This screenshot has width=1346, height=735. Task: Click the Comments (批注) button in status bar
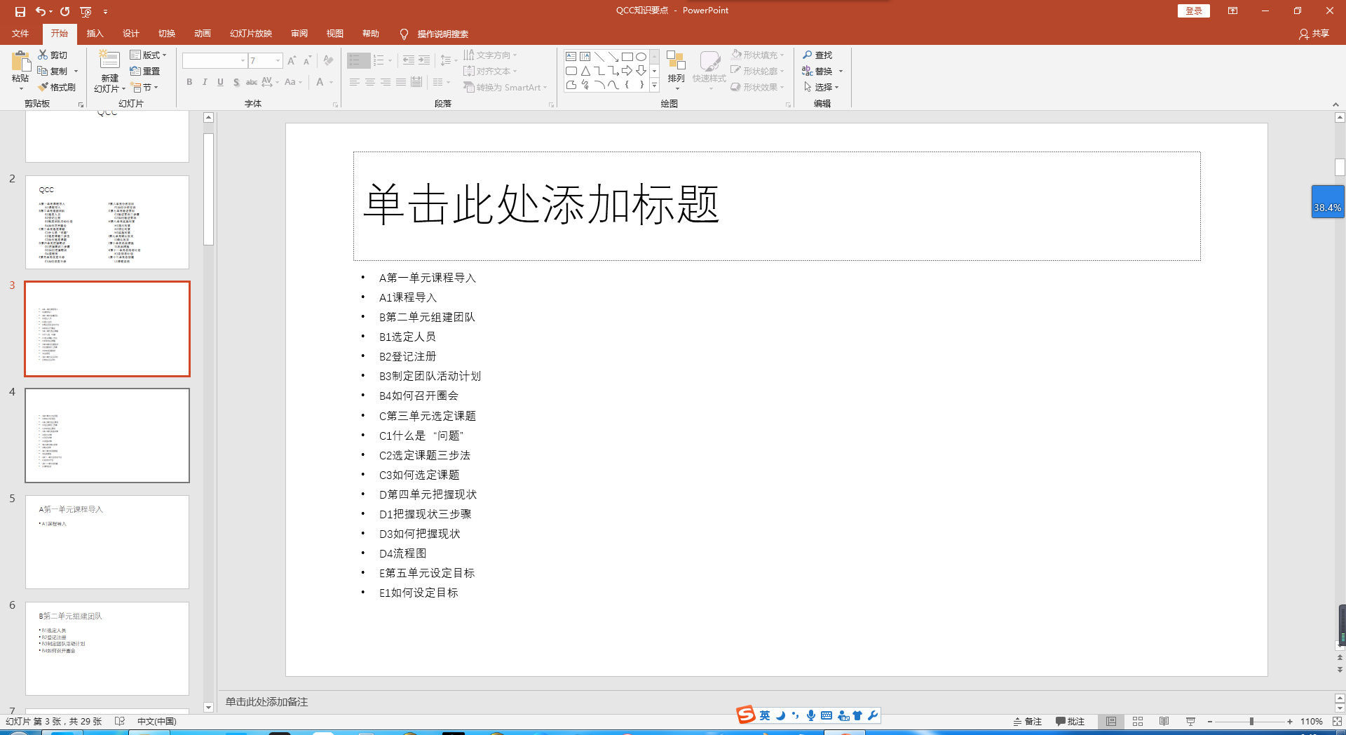1070,721
